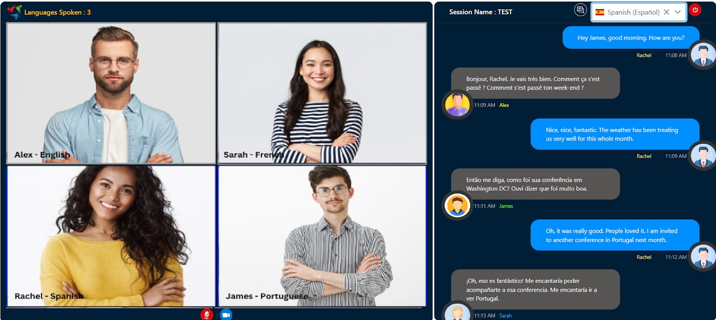Open the chat transcript icon near Session Name
This screenshot has height=320, width=716.
(580, 10)
